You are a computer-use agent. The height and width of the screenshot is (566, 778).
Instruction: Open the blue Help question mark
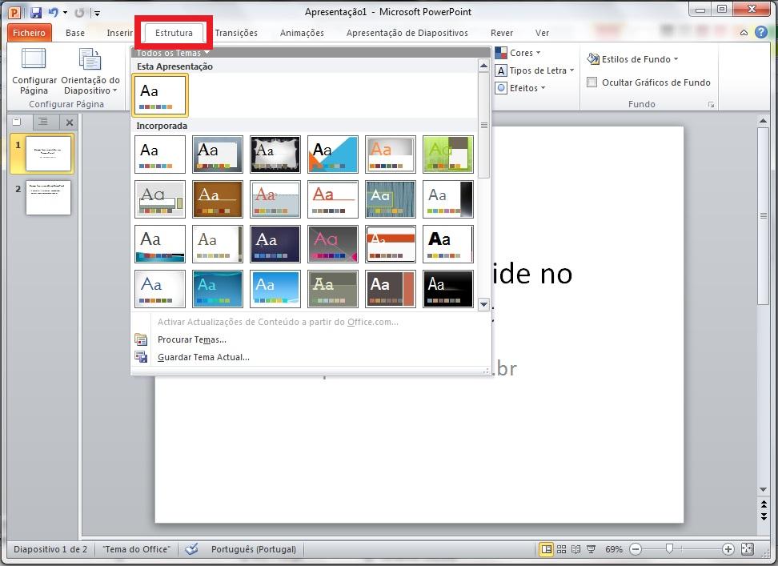(760, 33)
